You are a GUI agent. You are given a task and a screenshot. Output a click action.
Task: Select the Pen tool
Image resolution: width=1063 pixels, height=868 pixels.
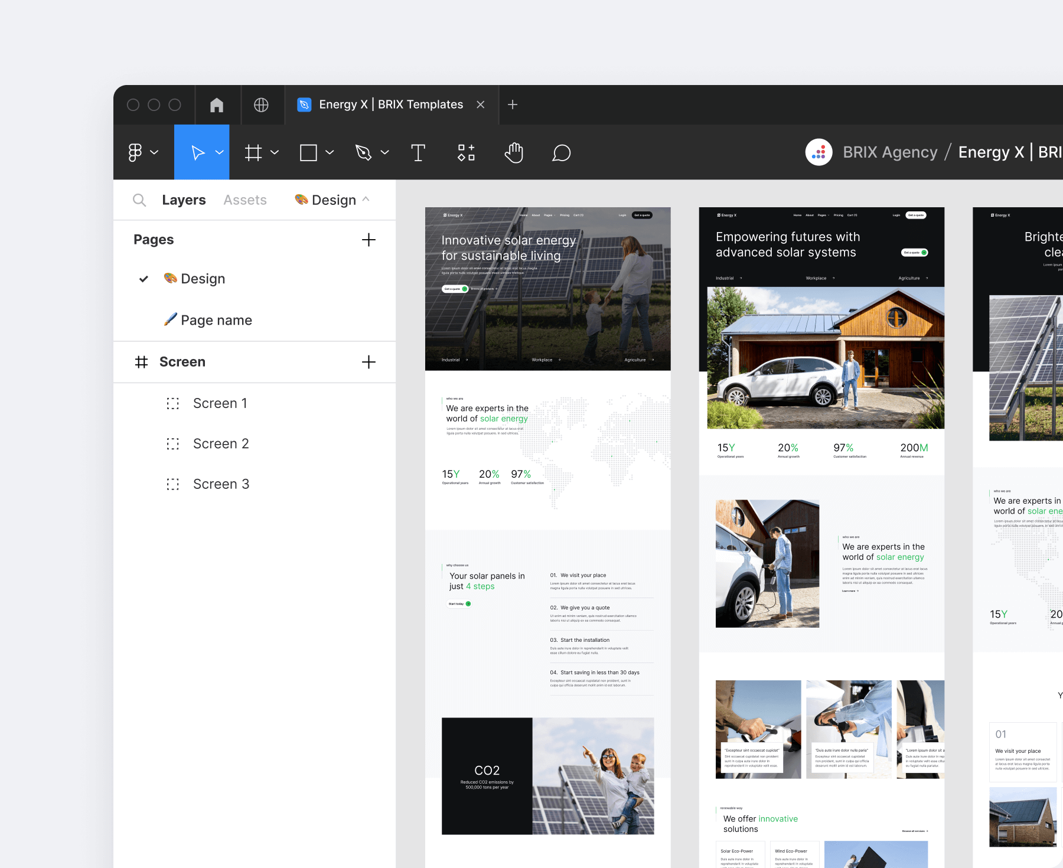364,152
